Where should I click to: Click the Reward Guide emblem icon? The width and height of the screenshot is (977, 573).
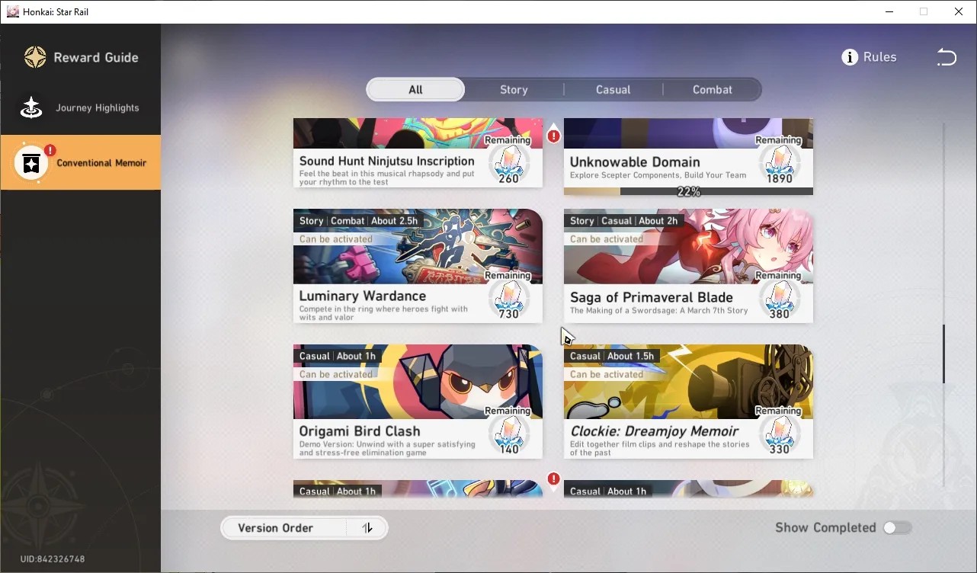[35, 57]
